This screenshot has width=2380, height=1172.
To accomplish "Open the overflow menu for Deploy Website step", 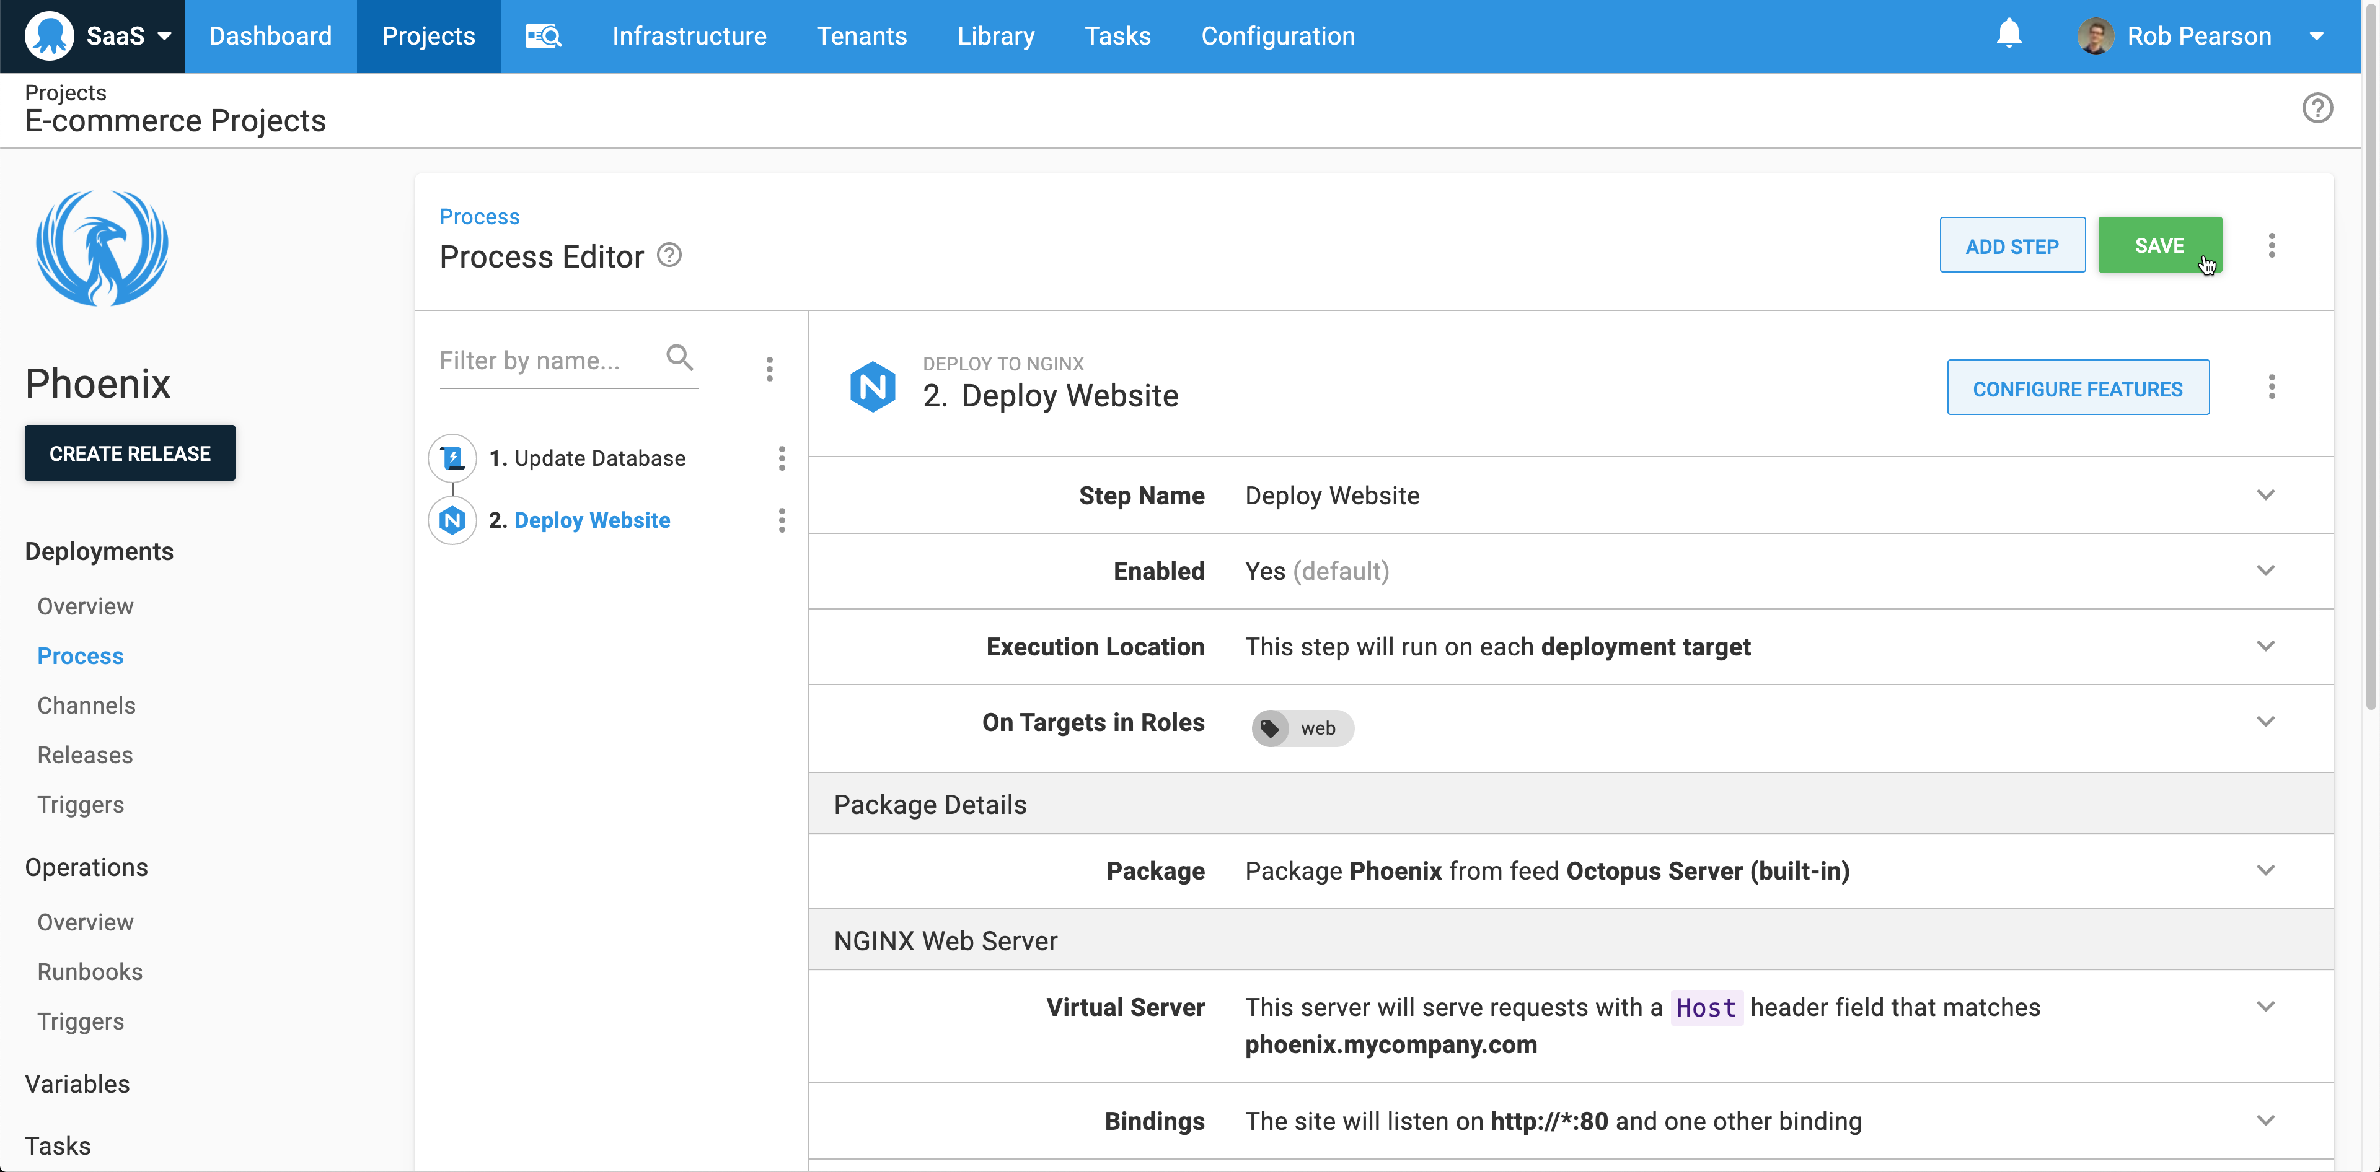I will 783,520.
